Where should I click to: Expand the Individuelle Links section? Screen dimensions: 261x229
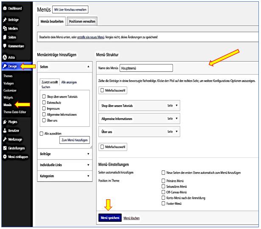click(88, 165)
